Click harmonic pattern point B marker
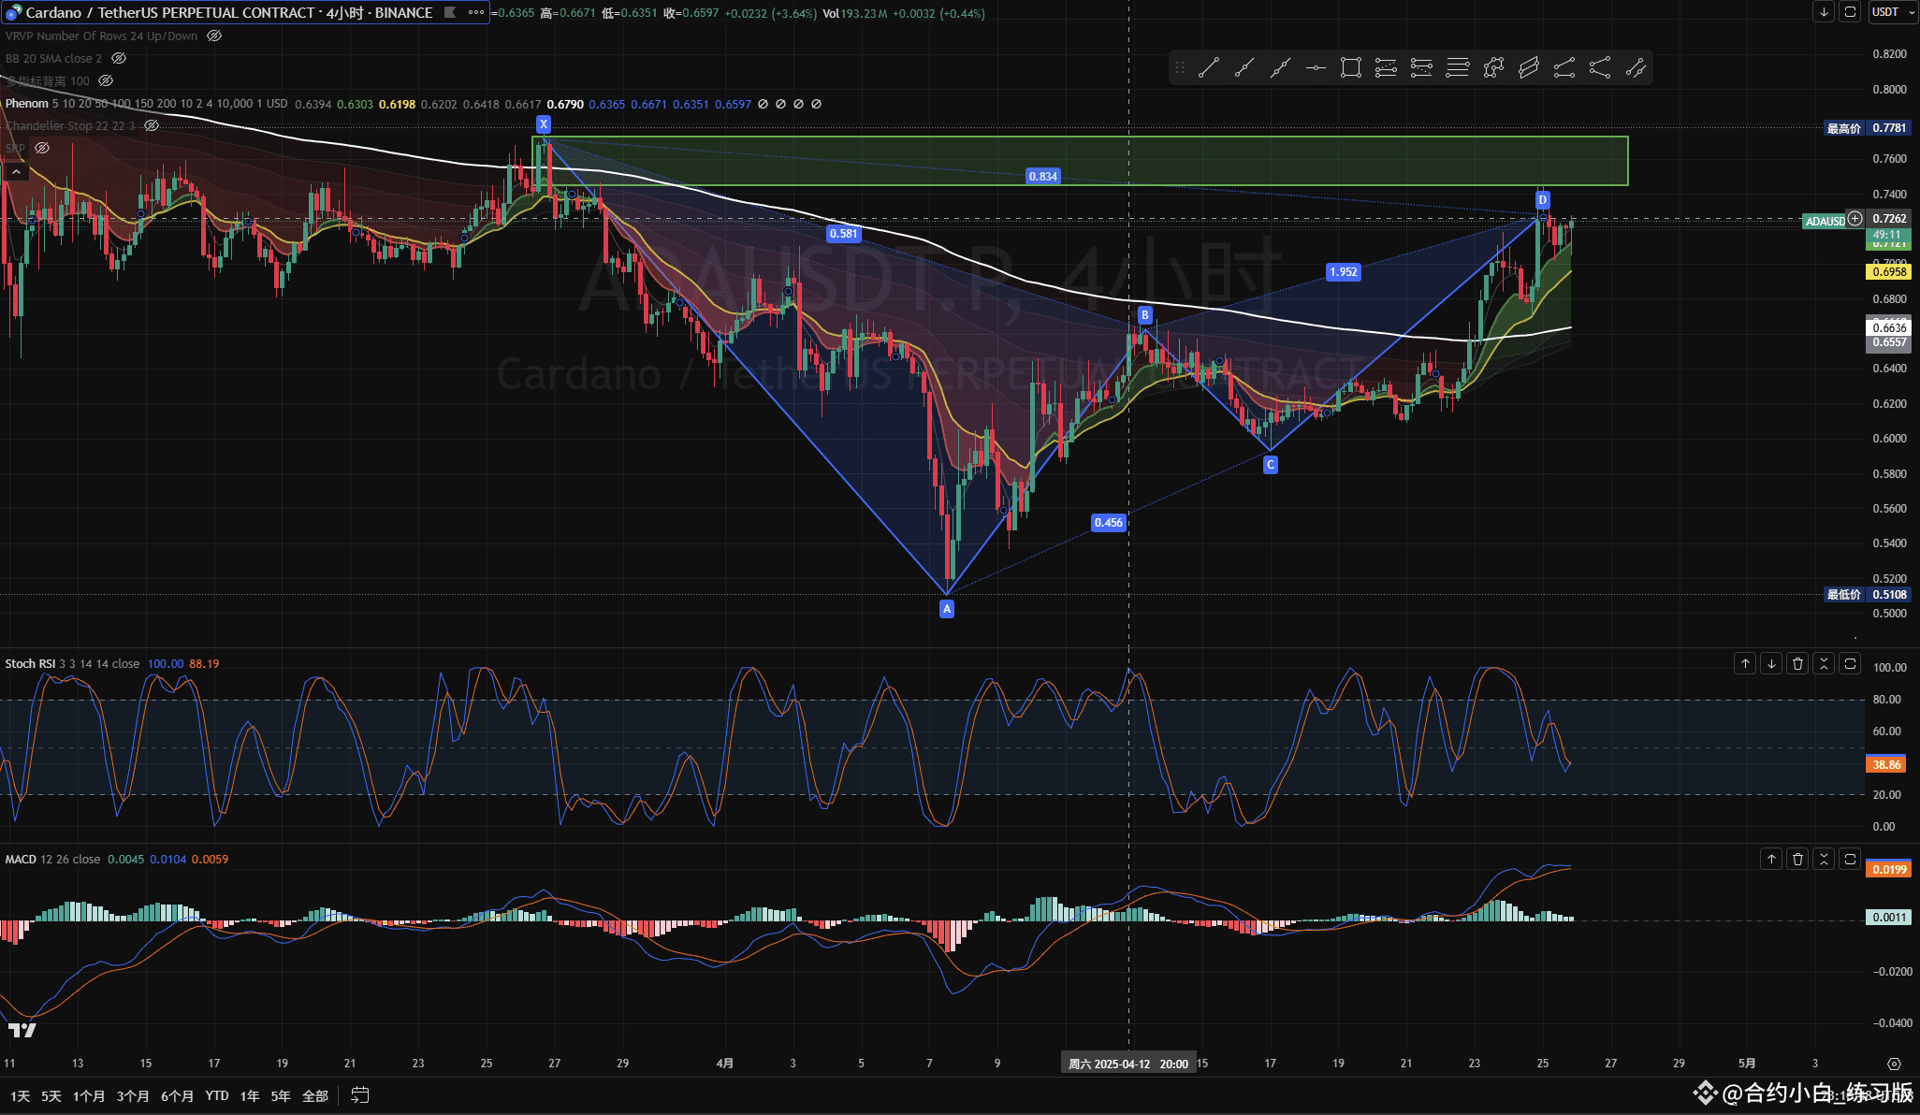This screenshot has width=1920, height=1115. click(1144, 315)
